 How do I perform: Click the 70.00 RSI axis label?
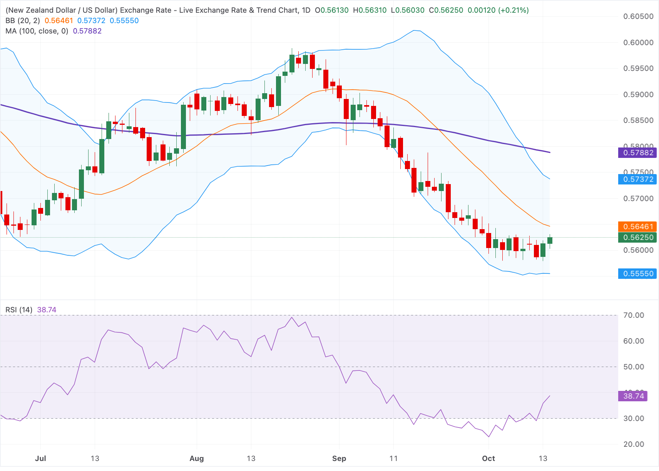coord(634,315)
